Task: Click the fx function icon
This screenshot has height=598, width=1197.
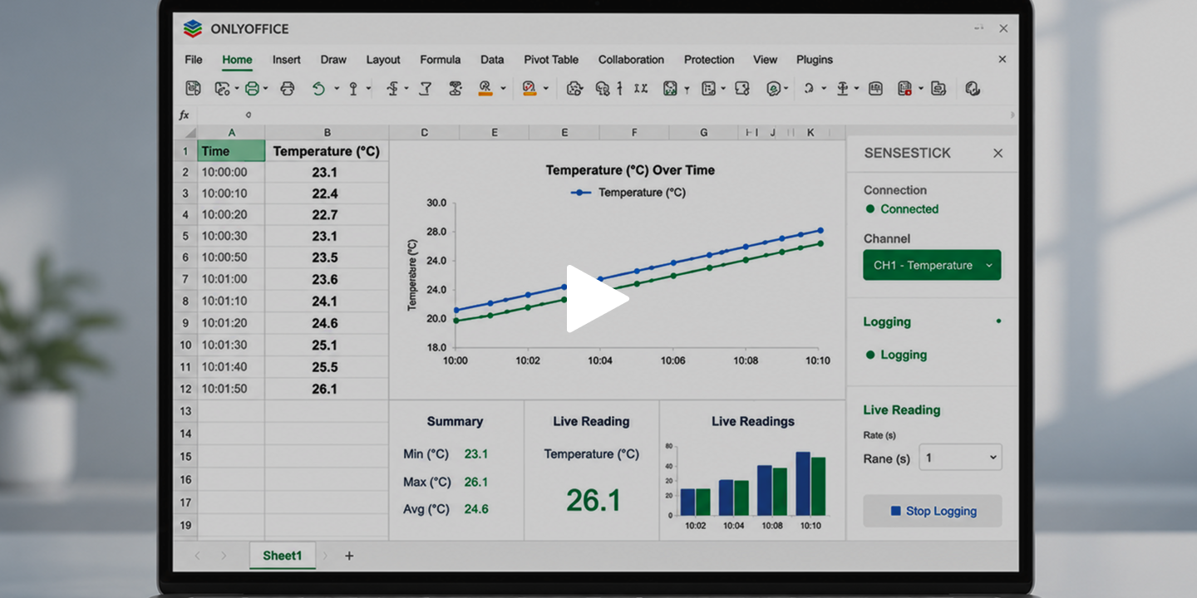Action: [185, 115]
